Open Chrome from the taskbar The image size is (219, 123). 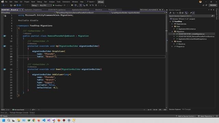click(34, 120)
